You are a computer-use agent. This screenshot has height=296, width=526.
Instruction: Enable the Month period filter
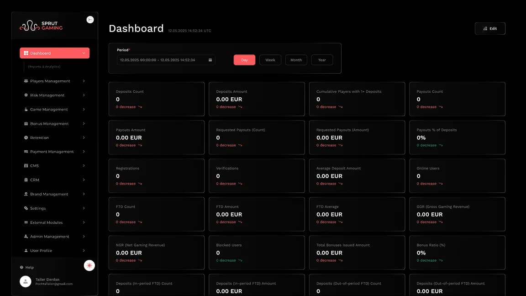click(296, 59)
